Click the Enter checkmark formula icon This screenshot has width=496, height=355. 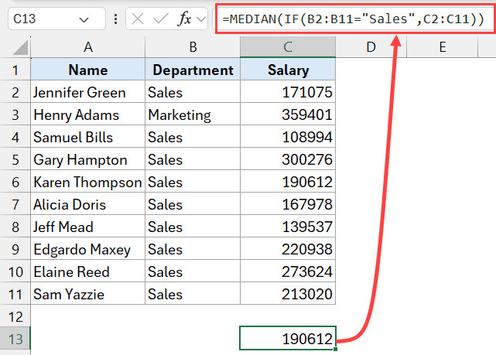pos(164,19)
